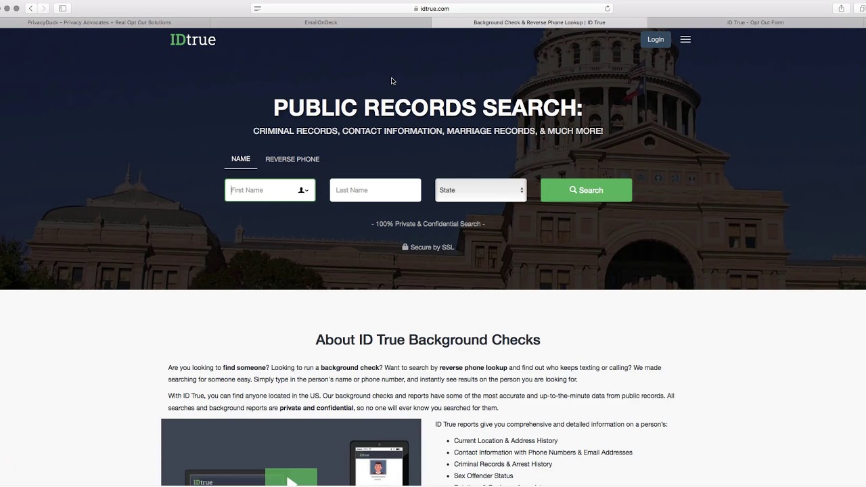The height and width of the screenshot is (487, 866).
Task: Click the contact autofill icon in First Name
Action: [303, 190]
